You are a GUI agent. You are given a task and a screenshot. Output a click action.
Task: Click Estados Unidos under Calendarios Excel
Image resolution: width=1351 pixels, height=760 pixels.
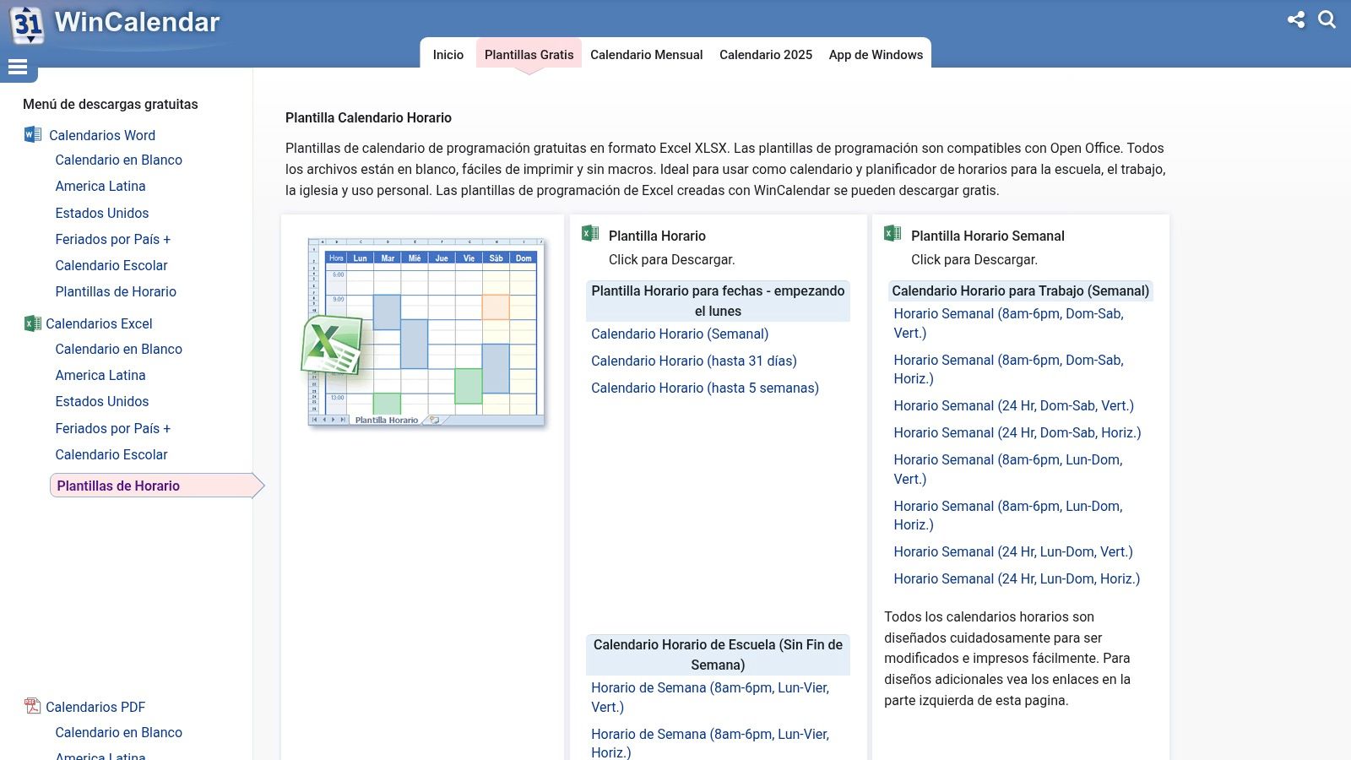(101, 401)
